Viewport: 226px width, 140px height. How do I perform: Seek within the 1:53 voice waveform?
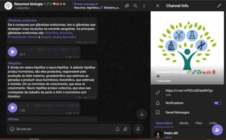point(49,105)
